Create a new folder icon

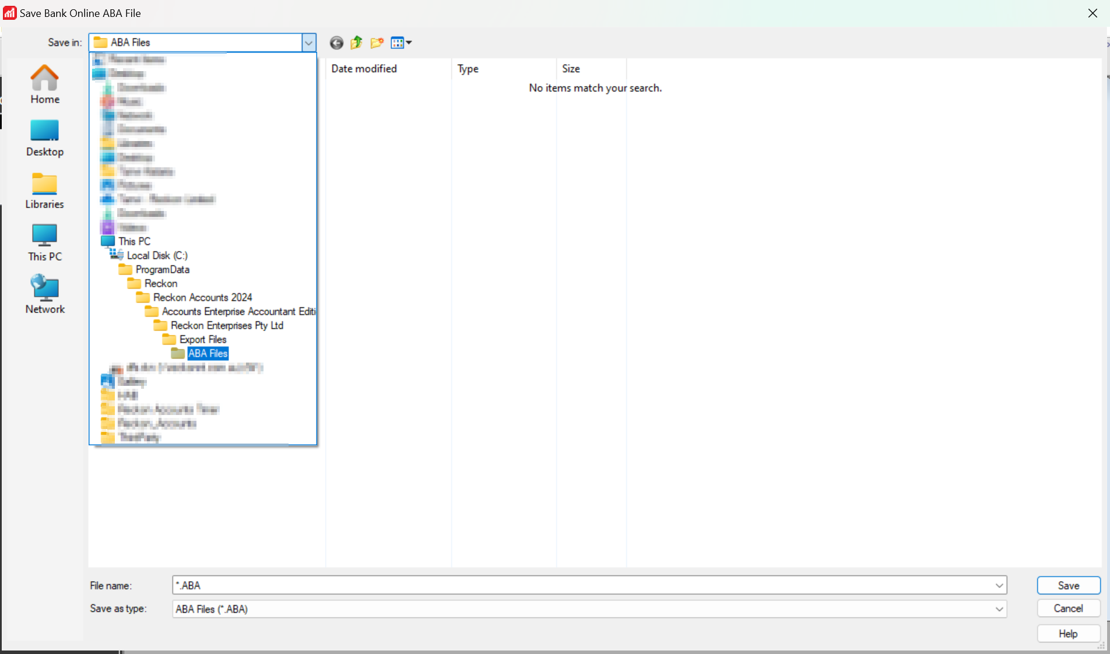tap(377, 43)
